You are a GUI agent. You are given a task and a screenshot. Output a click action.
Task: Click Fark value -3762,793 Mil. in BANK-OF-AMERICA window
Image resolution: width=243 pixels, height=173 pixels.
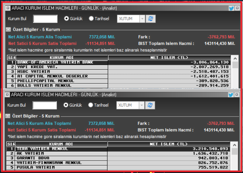coord(221,37)
